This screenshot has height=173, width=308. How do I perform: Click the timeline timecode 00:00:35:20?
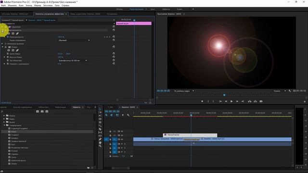coord(112,111)
